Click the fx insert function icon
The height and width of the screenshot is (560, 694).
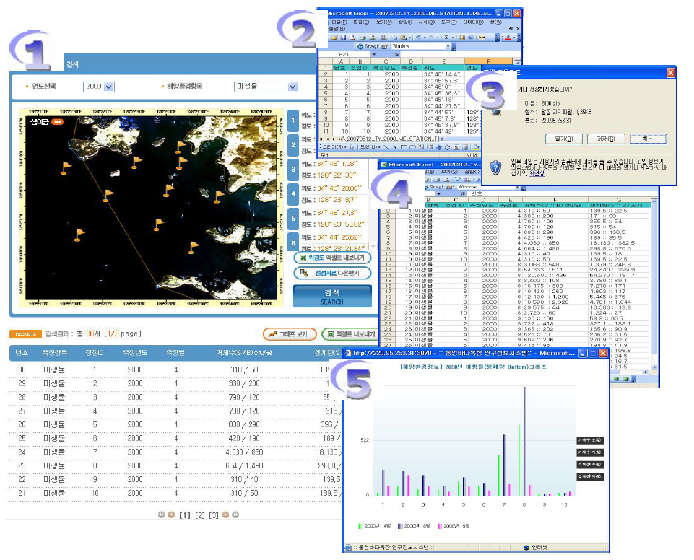coord(396,54)
